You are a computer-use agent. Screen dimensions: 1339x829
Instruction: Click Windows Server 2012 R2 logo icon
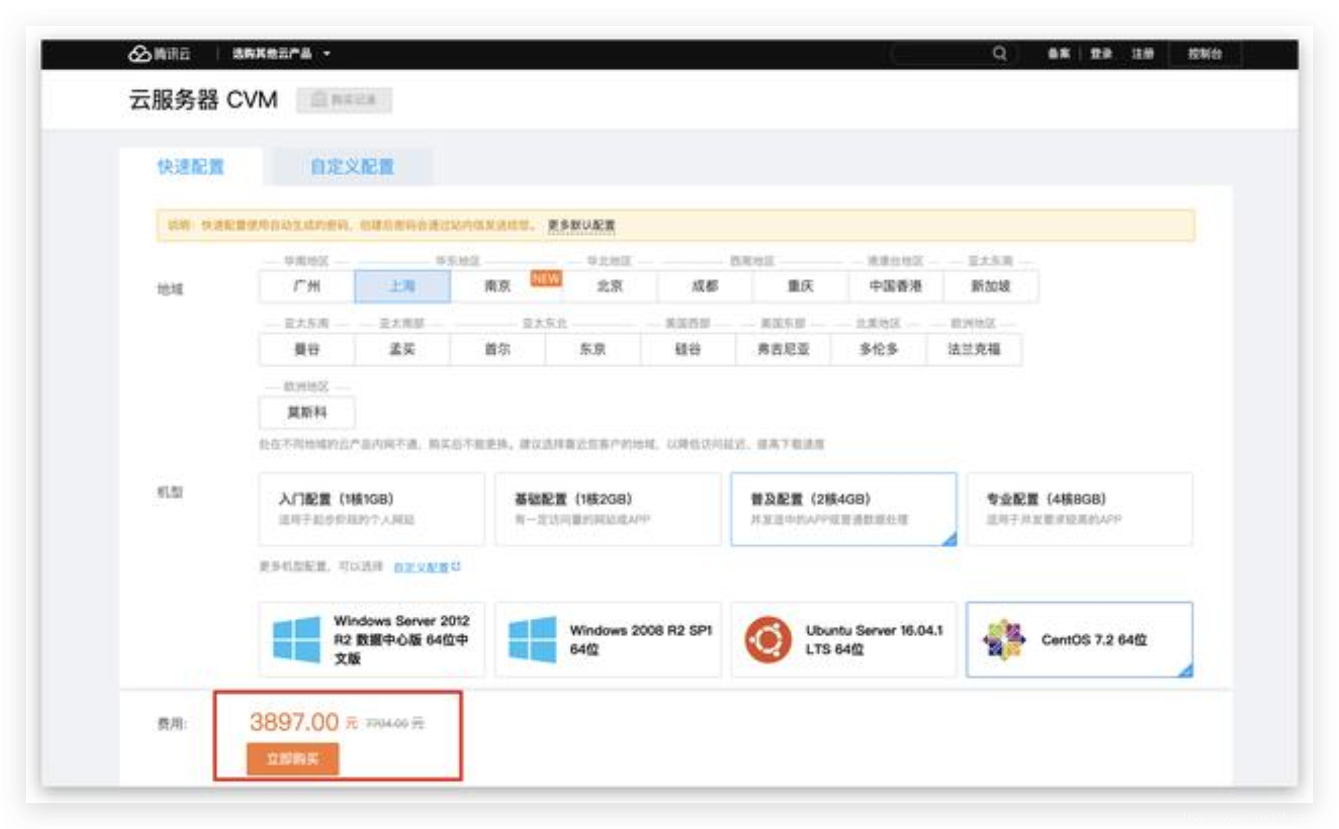click(296, 639)
